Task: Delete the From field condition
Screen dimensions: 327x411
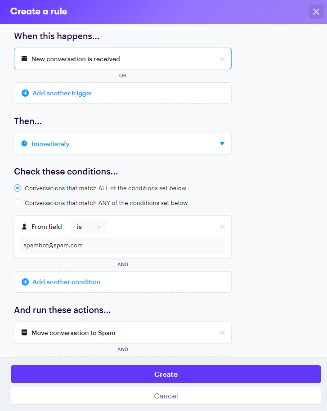Action: tap(222, 227)
